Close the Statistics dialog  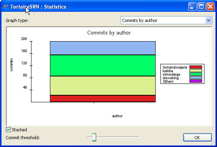click(x=210, y=7)
